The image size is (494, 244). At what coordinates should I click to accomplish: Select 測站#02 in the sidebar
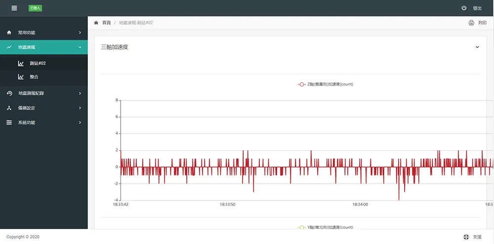click(x=38, y=63)
